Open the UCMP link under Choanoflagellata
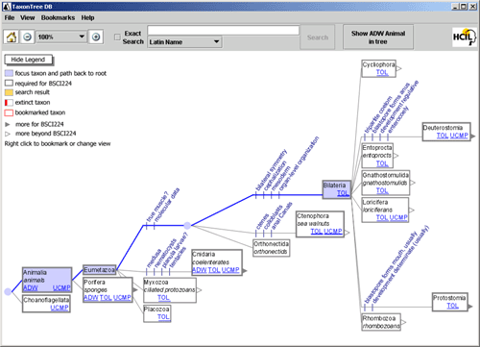The height and width of the screenshot is (347, 480). click(x=60, y=308)
